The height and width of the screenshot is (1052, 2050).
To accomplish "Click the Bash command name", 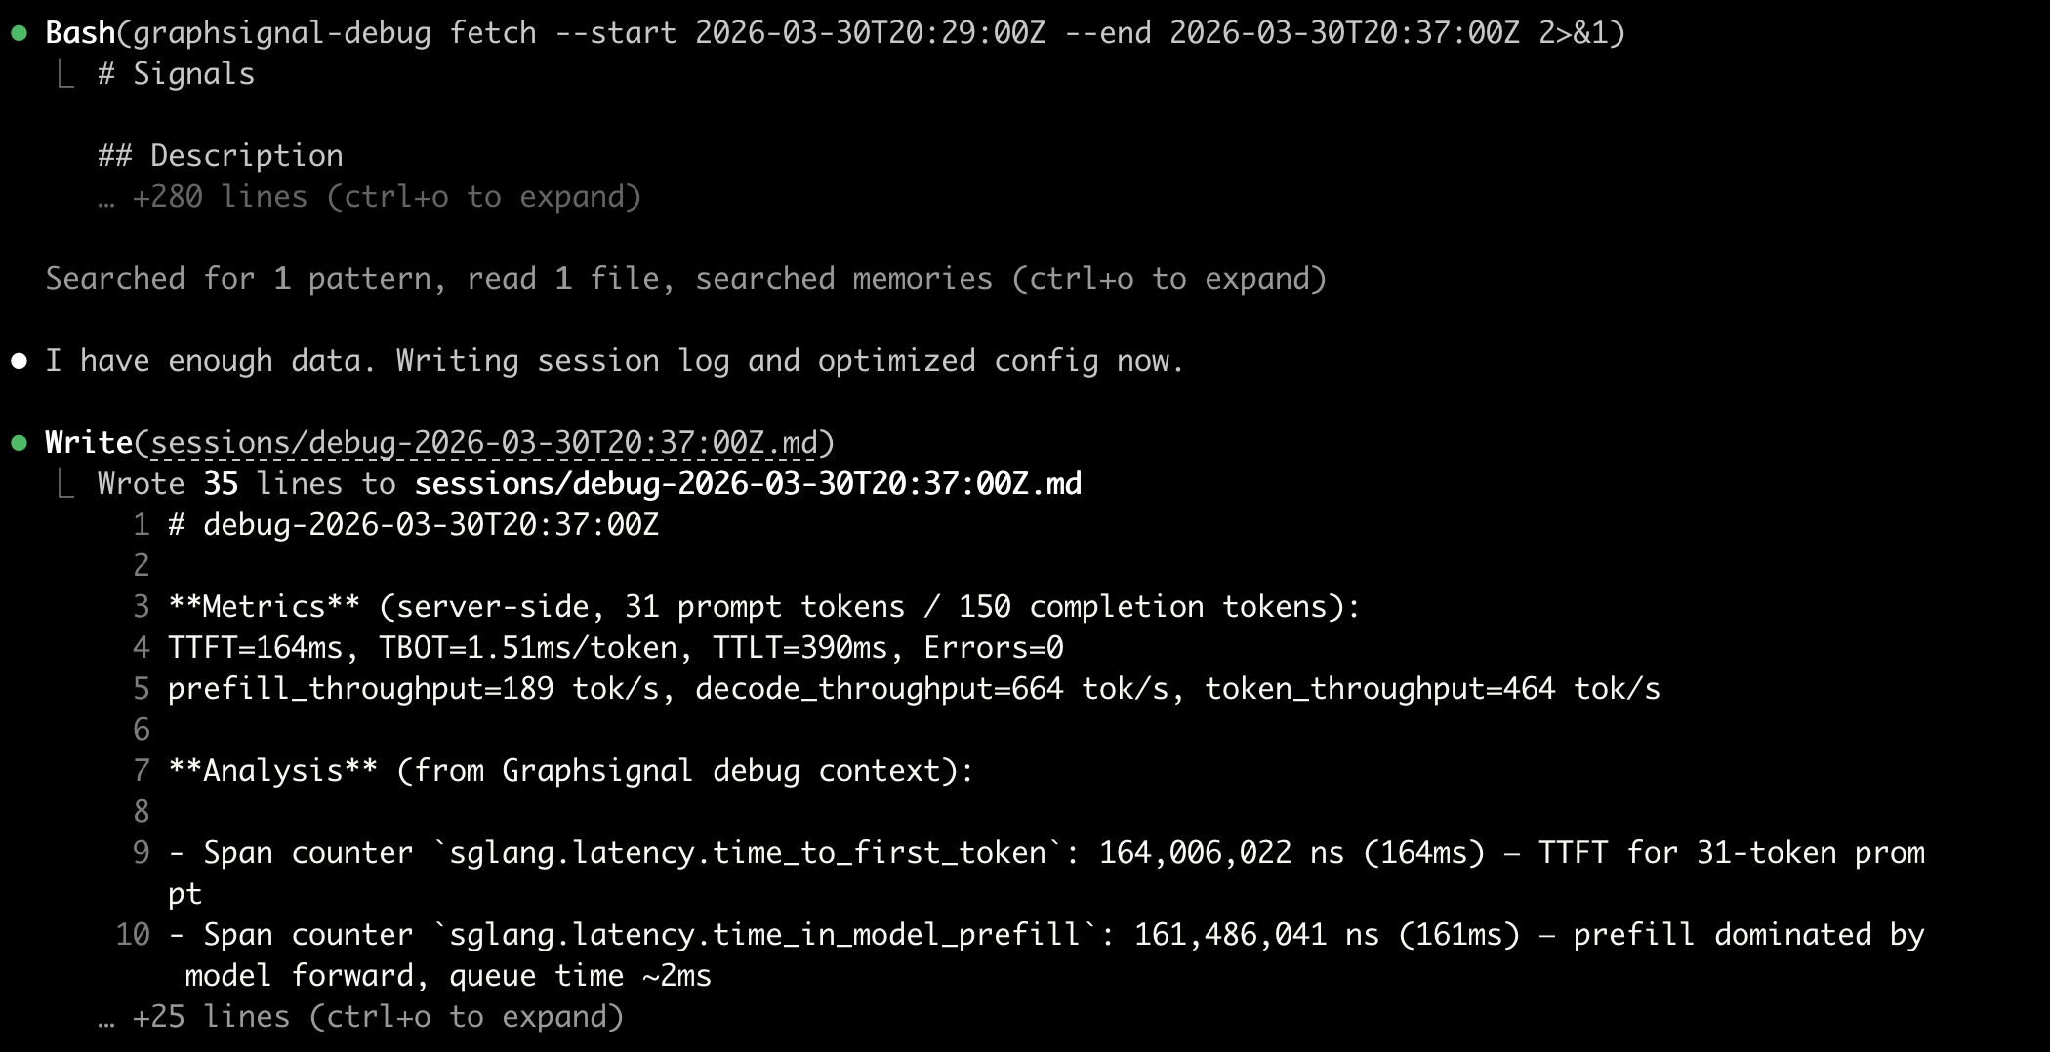I will pos(80,33).
